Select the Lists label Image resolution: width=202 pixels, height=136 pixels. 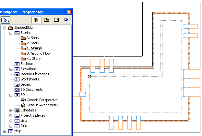point(24,120)
